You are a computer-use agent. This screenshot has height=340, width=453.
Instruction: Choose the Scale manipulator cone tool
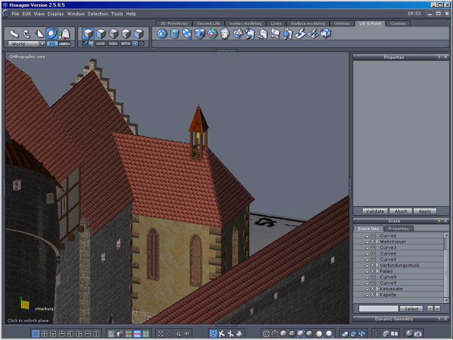point(39,34)
